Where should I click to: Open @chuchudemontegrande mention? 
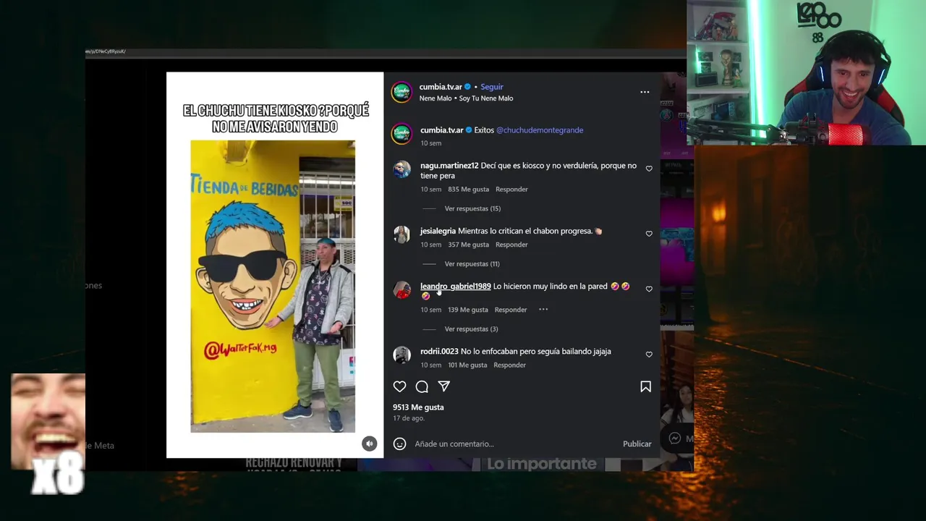pos(540,130)
